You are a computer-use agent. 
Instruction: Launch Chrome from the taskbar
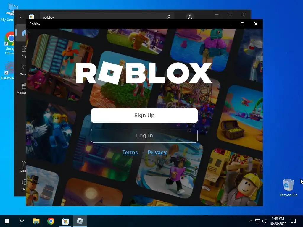point(51,221)
